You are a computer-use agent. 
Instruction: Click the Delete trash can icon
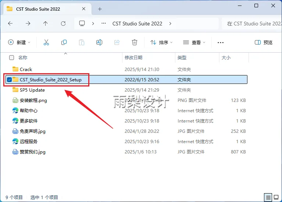(134, 42)
